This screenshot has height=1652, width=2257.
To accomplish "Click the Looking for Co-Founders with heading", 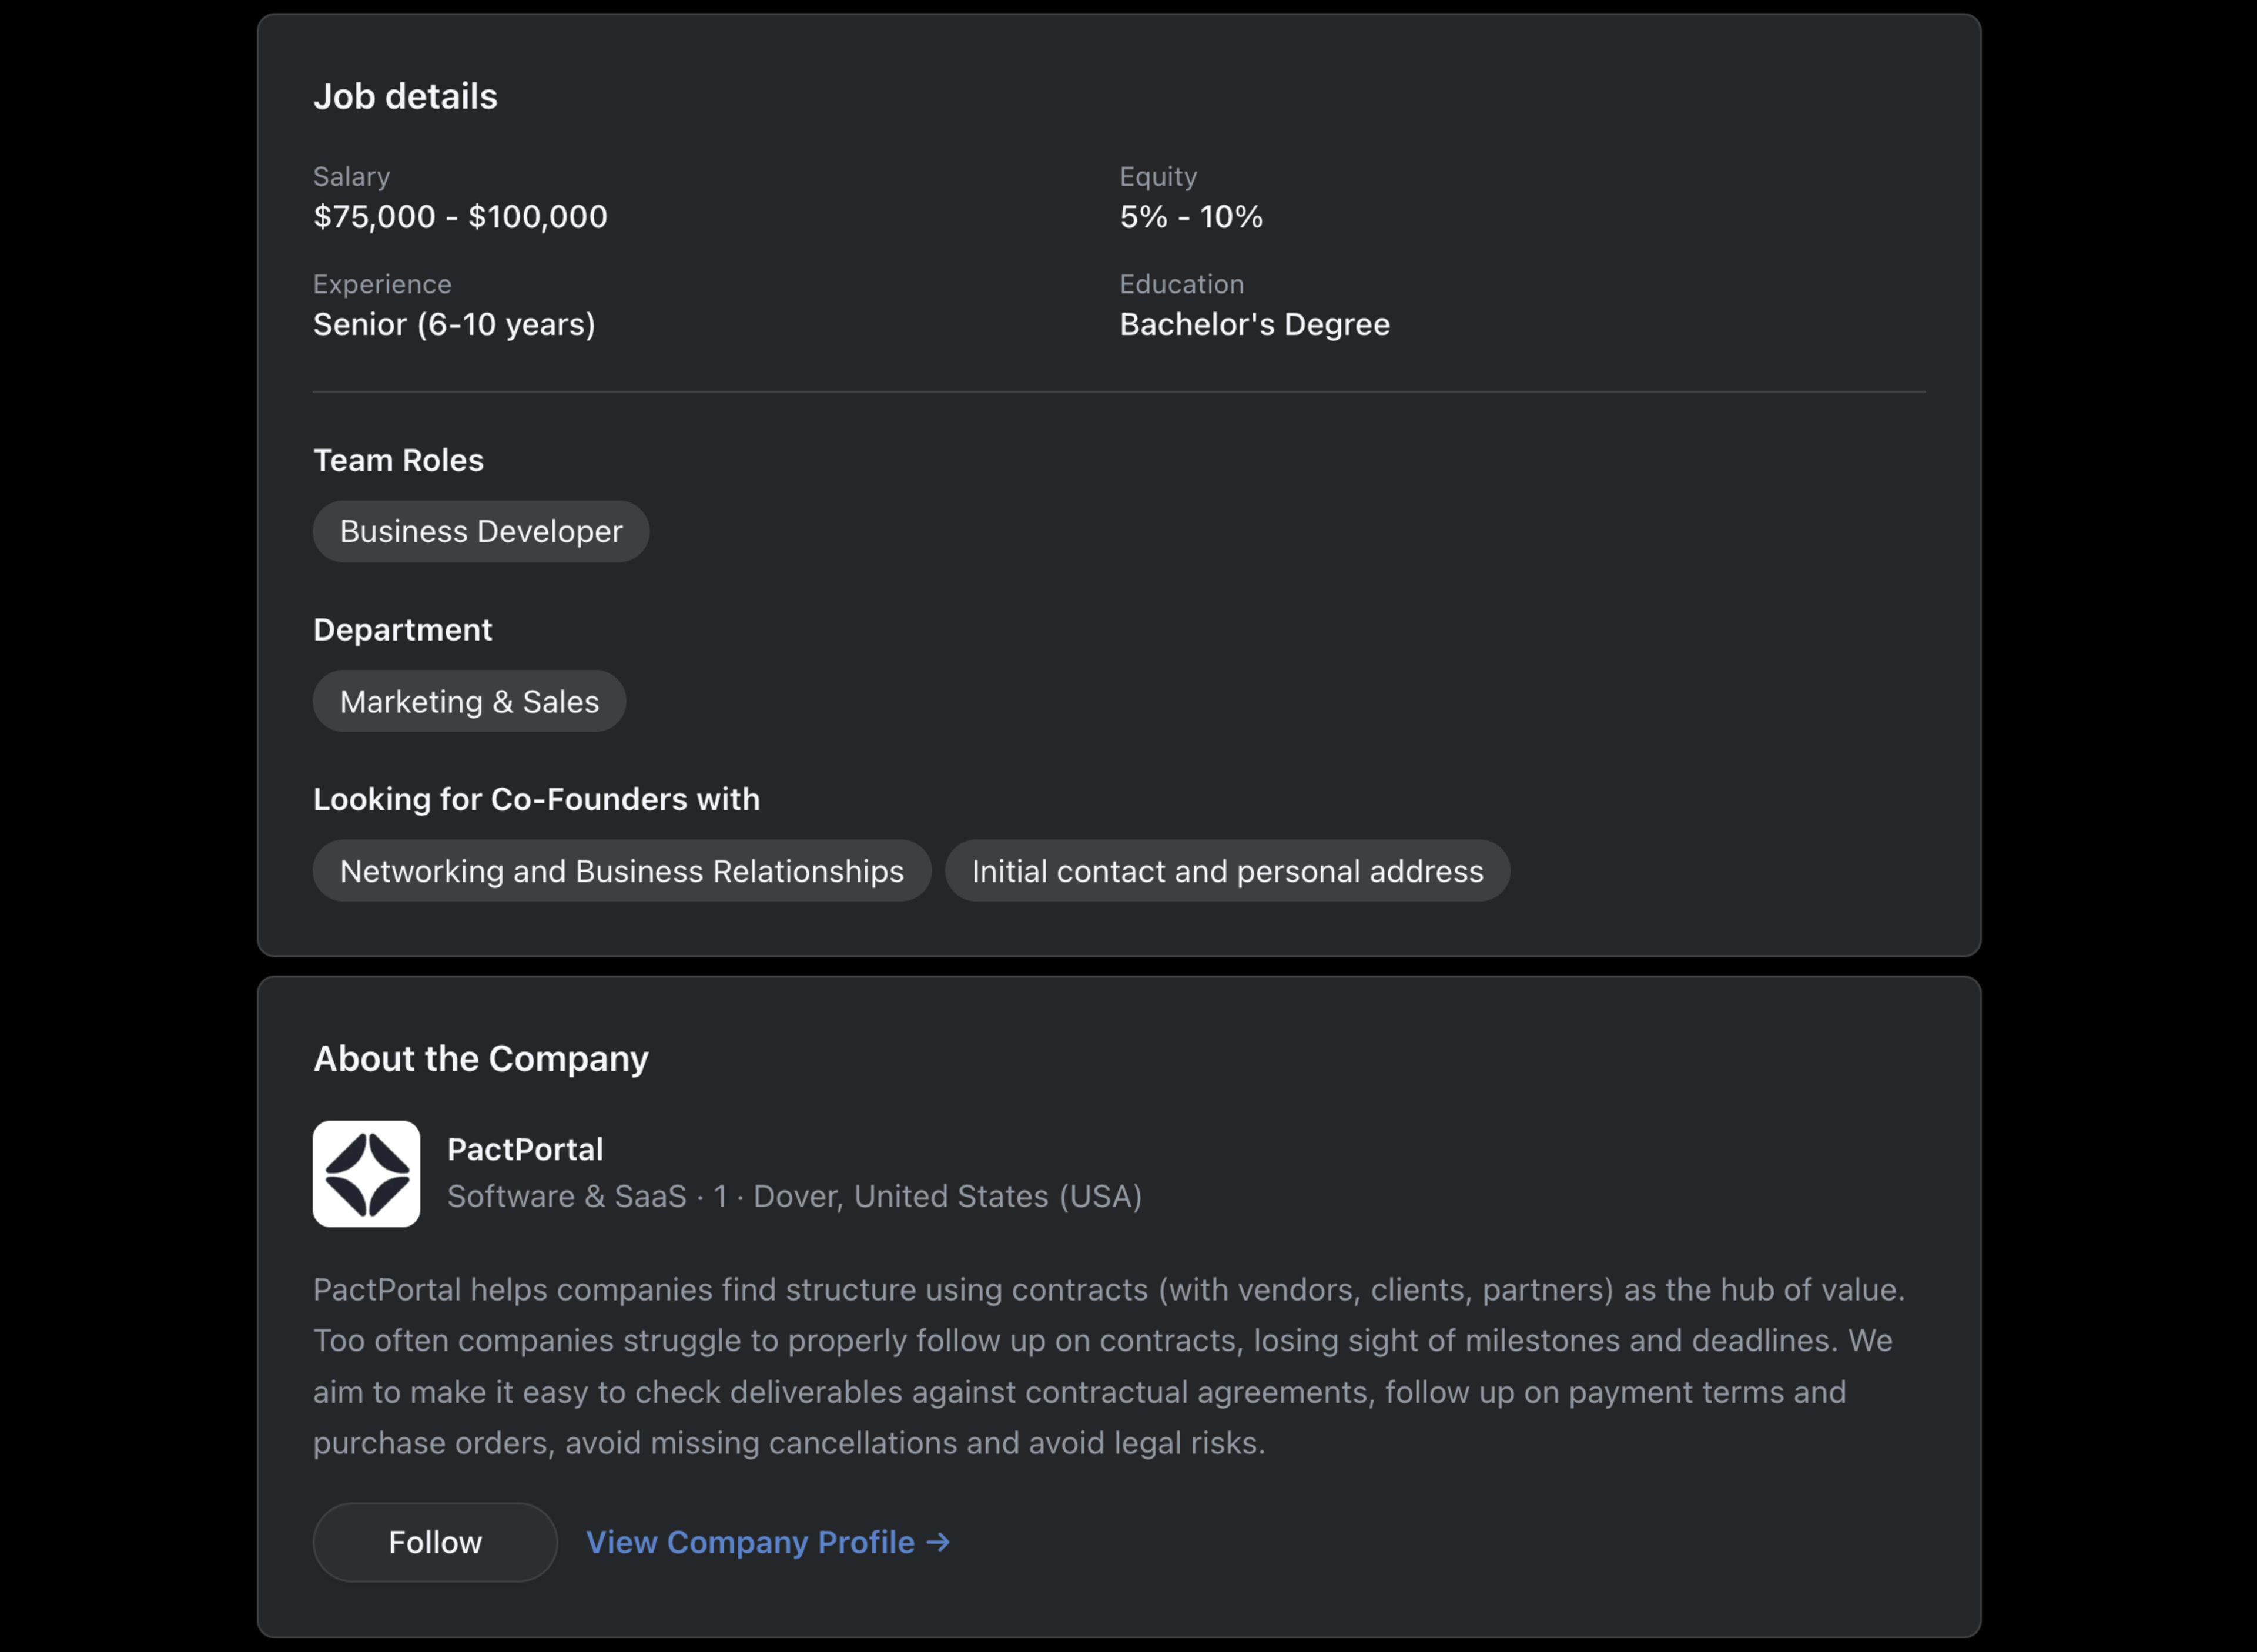I will pos(536,799).
